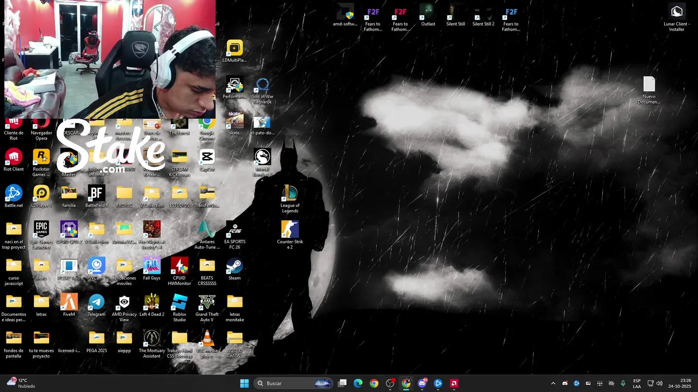Open the FiveM shortcut
698x392 pixels.
pos(69,305)
